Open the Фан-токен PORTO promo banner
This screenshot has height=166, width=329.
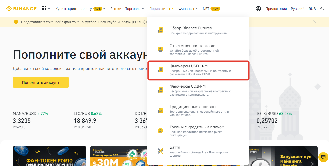[50, 156]
